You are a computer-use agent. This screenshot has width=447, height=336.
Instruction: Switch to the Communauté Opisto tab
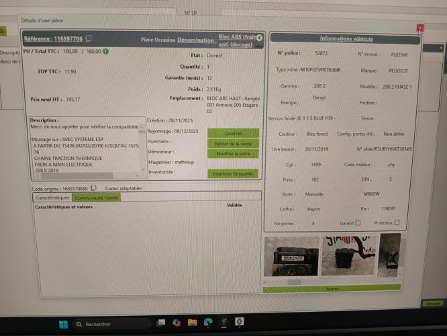[96, 198]
